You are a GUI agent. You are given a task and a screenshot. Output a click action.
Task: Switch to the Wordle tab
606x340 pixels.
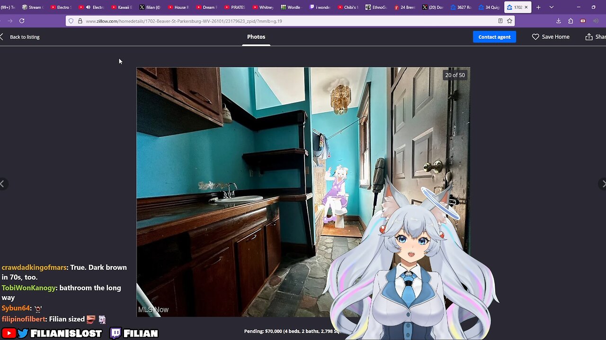[x=291, y=7]
